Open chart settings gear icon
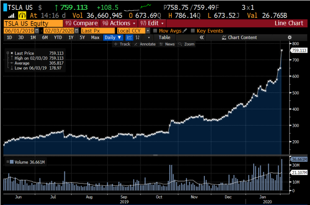 click(x=289, y=38)
